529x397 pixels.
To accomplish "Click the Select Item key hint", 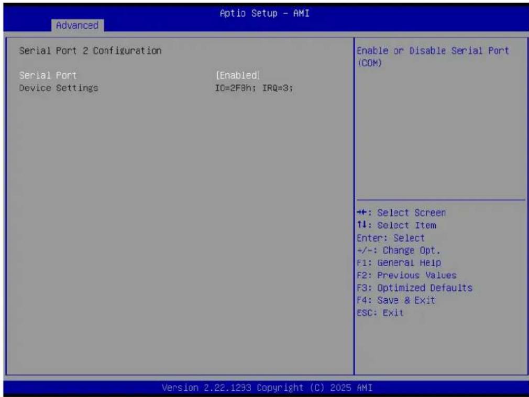I will (397, 225).
